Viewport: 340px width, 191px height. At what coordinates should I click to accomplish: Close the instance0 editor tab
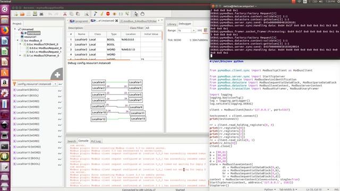pos(116,21)
